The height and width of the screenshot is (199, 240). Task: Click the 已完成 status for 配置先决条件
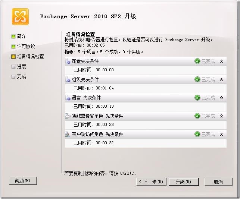click(x=208, y=61)
